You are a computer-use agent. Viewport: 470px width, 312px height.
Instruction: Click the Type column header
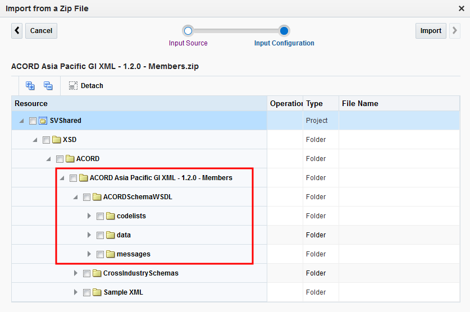(321, 104)
